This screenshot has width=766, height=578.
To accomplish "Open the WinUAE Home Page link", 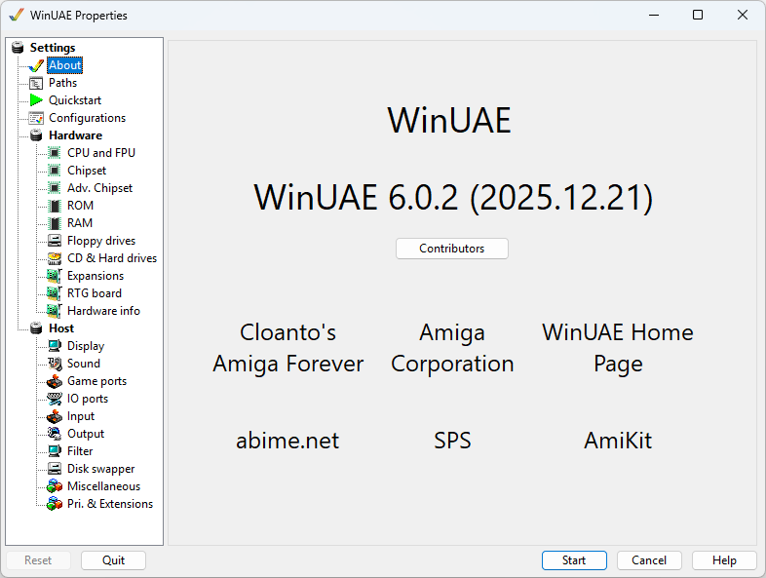I will pyautogui.click(x=618, y=348).
